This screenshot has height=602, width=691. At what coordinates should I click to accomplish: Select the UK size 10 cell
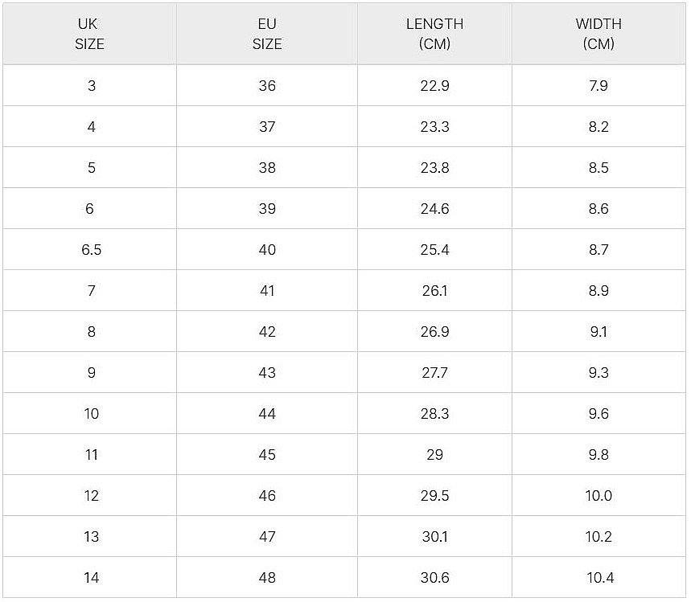(x=91, y=413)
